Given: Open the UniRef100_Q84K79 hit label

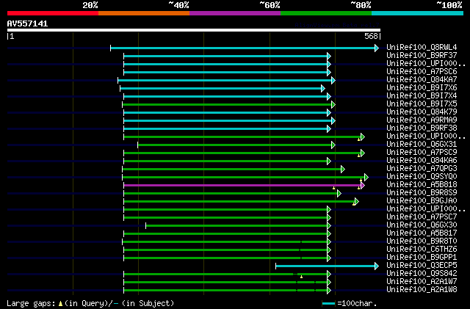Looking at the screenshot, I should coord(422,112).
